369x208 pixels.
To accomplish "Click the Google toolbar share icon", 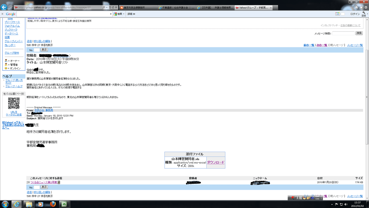I will (x=337, y=14).
